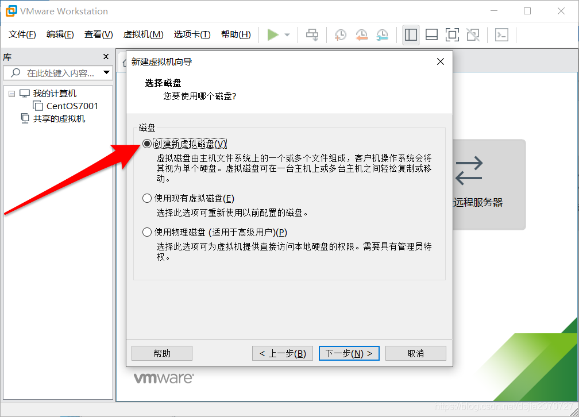Click the console view icon
The image size is (579, 417).
click(501, 34)
